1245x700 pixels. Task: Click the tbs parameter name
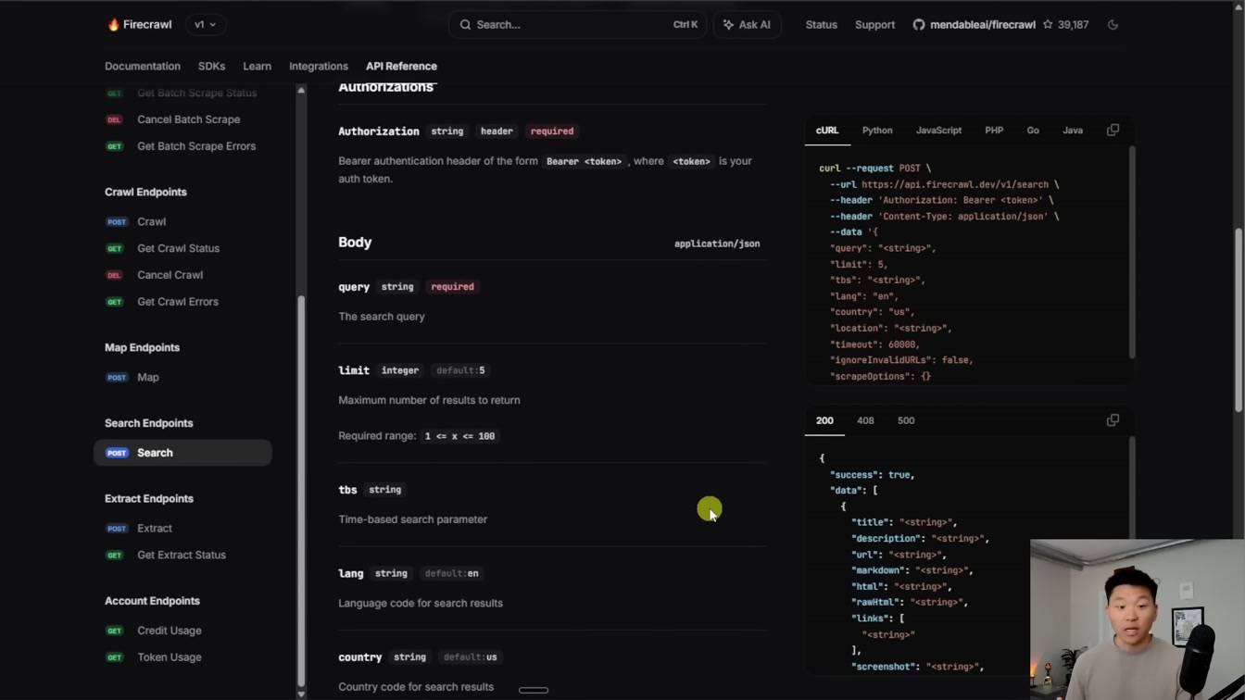347,490
